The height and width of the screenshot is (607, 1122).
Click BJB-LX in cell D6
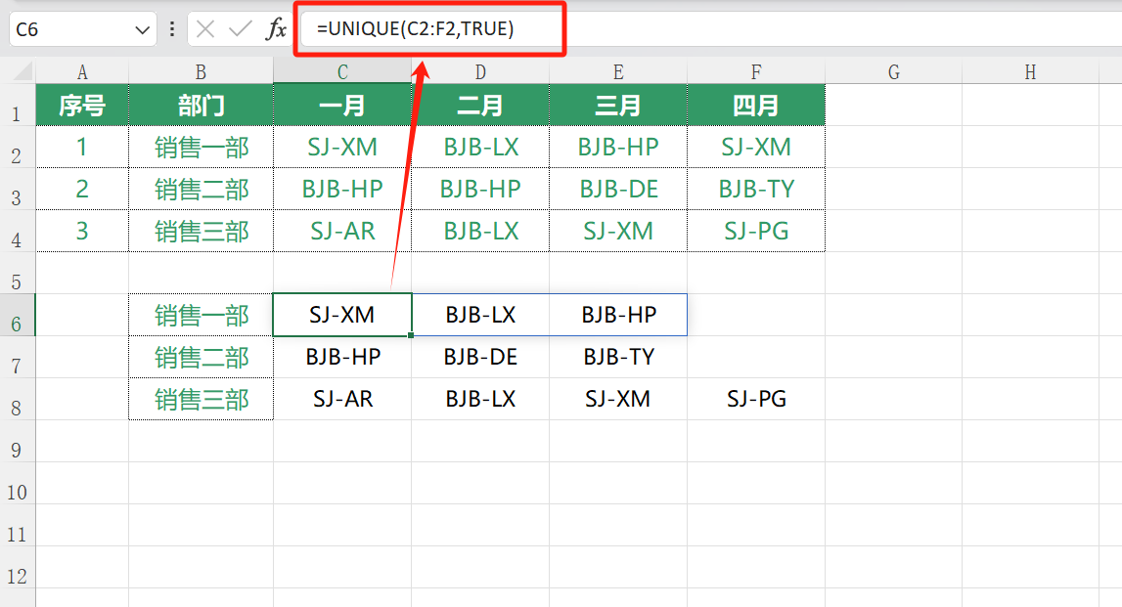click(481, 315)
